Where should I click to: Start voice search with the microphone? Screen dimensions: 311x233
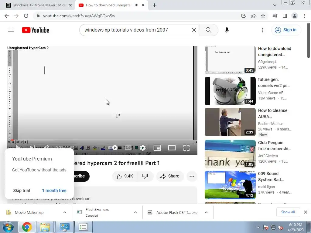pos(227,30)
